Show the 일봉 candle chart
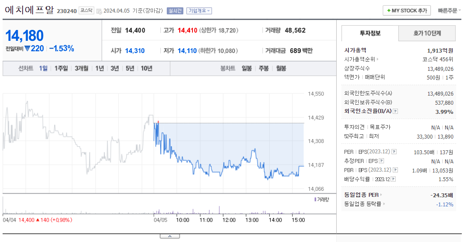This screenshot has height=242, width=467. pyautogui.click(x=247, y=69)
